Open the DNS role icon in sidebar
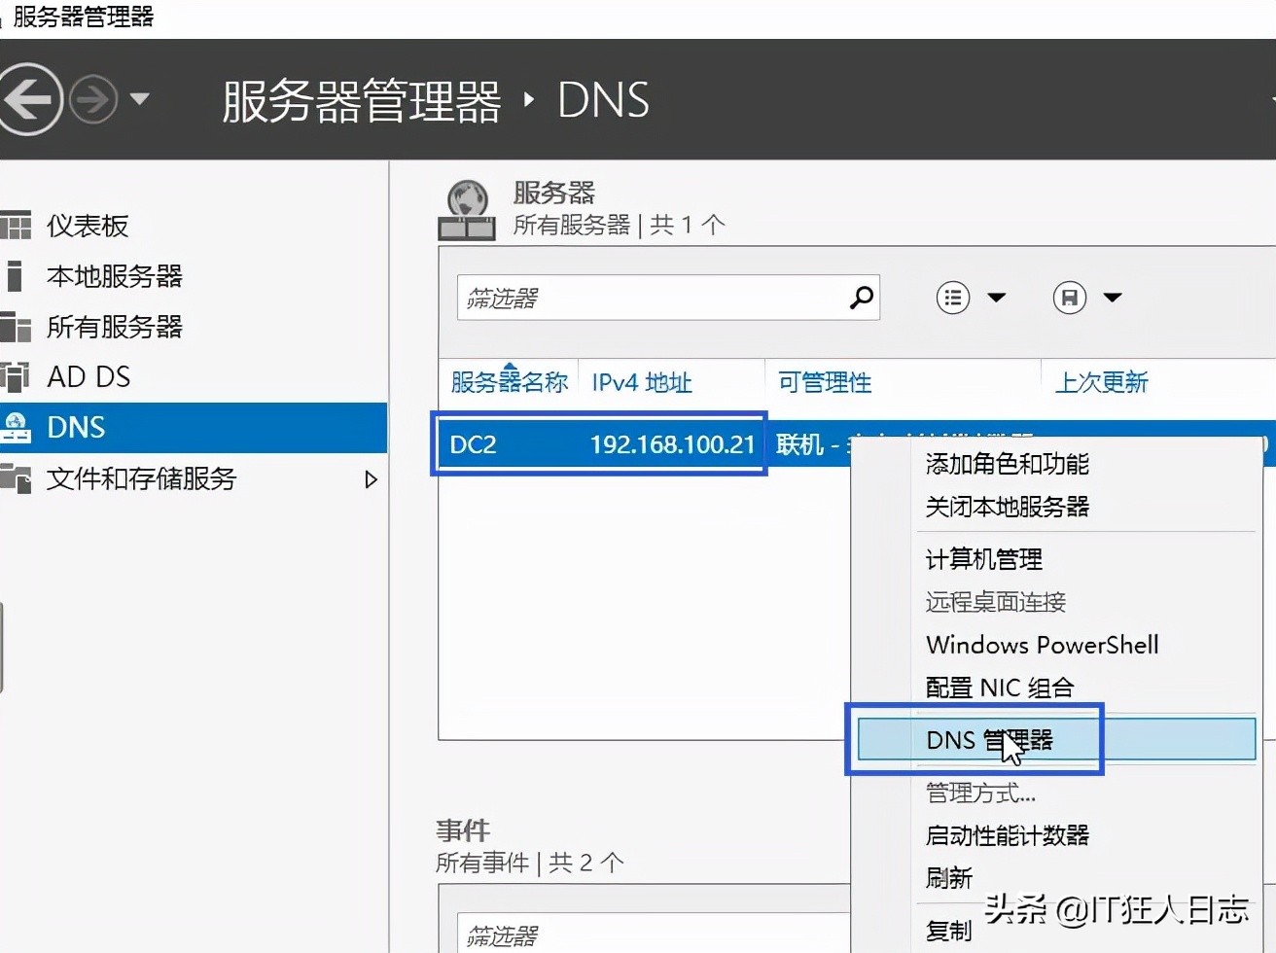Screen dimensions: 1276x953 click(x=17, y=427)
